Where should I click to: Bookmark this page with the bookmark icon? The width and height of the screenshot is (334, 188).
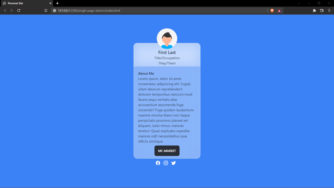(x=46, y=10)
